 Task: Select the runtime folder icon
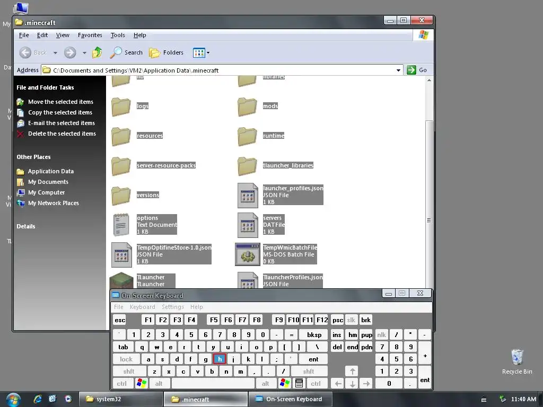click(247, 136)
